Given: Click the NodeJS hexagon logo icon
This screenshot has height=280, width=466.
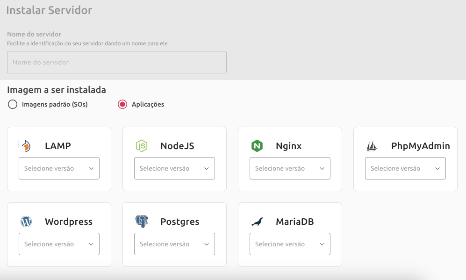Looking at the screenshot, I should [x=142, y=146].
